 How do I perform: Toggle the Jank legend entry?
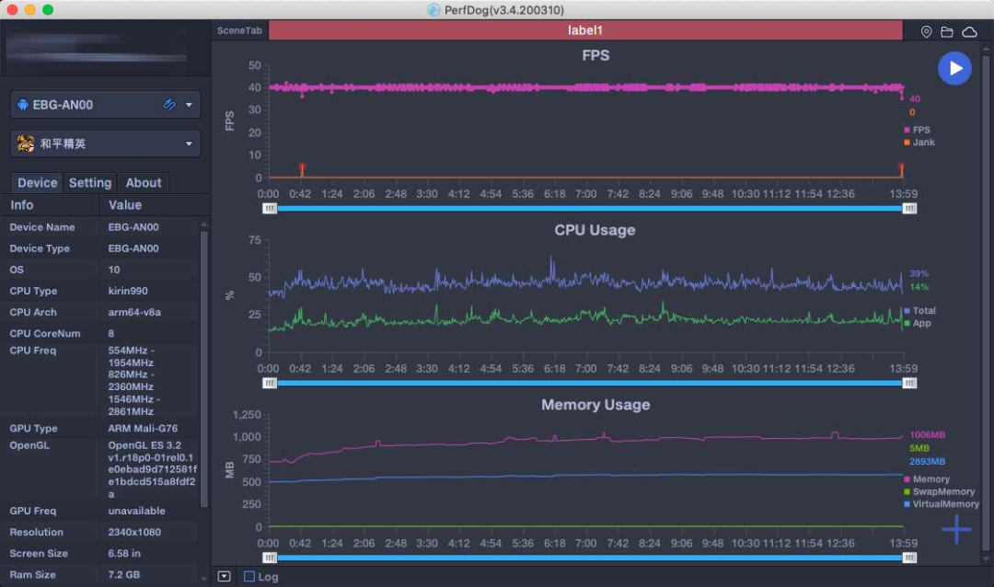tap(919, 142)
